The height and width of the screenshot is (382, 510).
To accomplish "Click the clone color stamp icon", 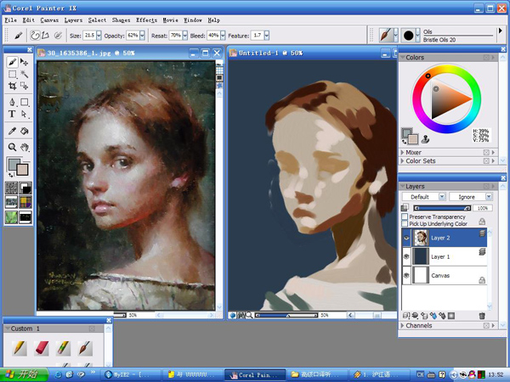I will coord(426,140).
